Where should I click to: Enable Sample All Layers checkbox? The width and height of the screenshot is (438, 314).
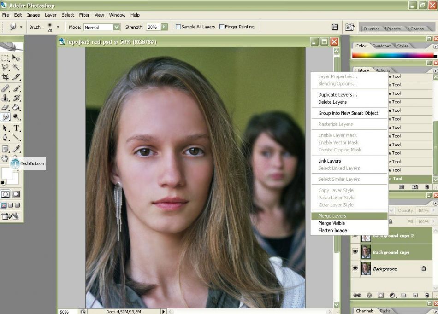pyautogui.click(x=178, y=27)
